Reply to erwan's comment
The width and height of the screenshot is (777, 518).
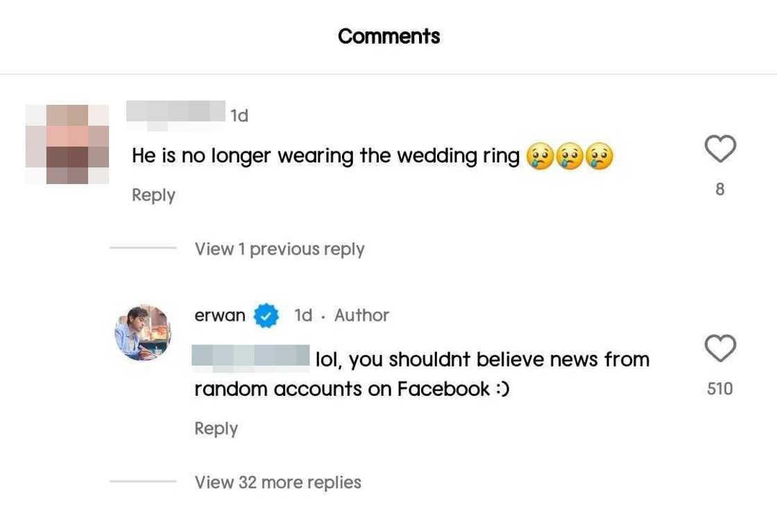point(216,428)
